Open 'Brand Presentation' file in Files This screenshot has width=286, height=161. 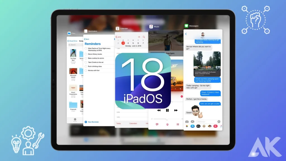coord(73,91)
